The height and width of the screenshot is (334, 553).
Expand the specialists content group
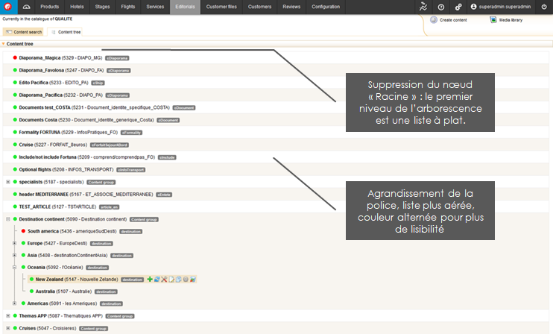7,182
